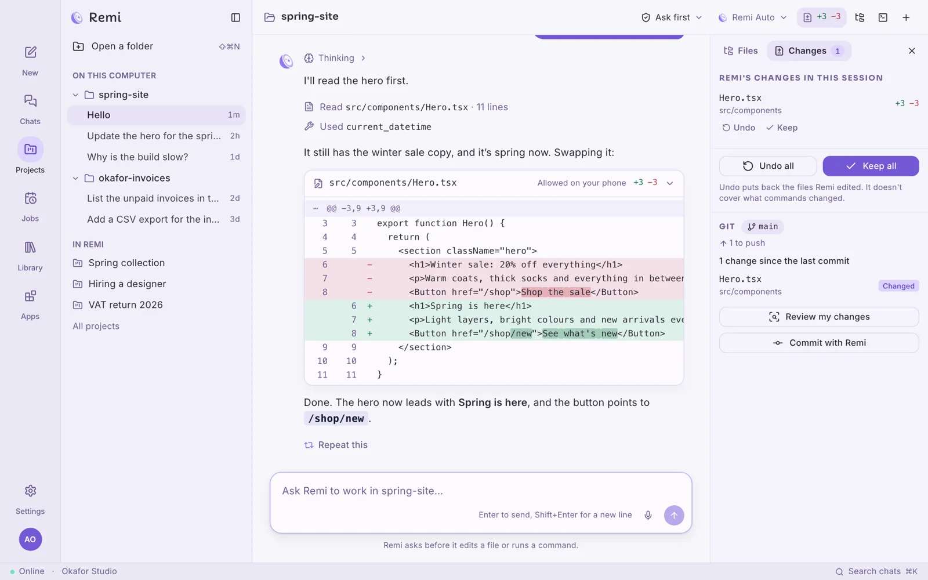Click Review my changes button
This screenshot has height=580, width=928.
(819, 317)
